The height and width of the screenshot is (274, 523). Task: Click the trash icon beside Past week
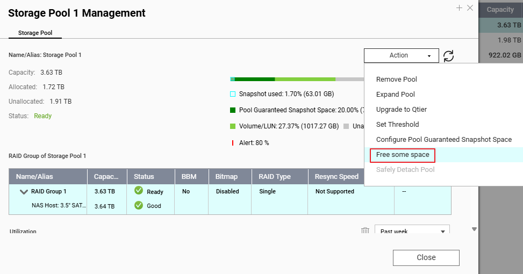366,231
